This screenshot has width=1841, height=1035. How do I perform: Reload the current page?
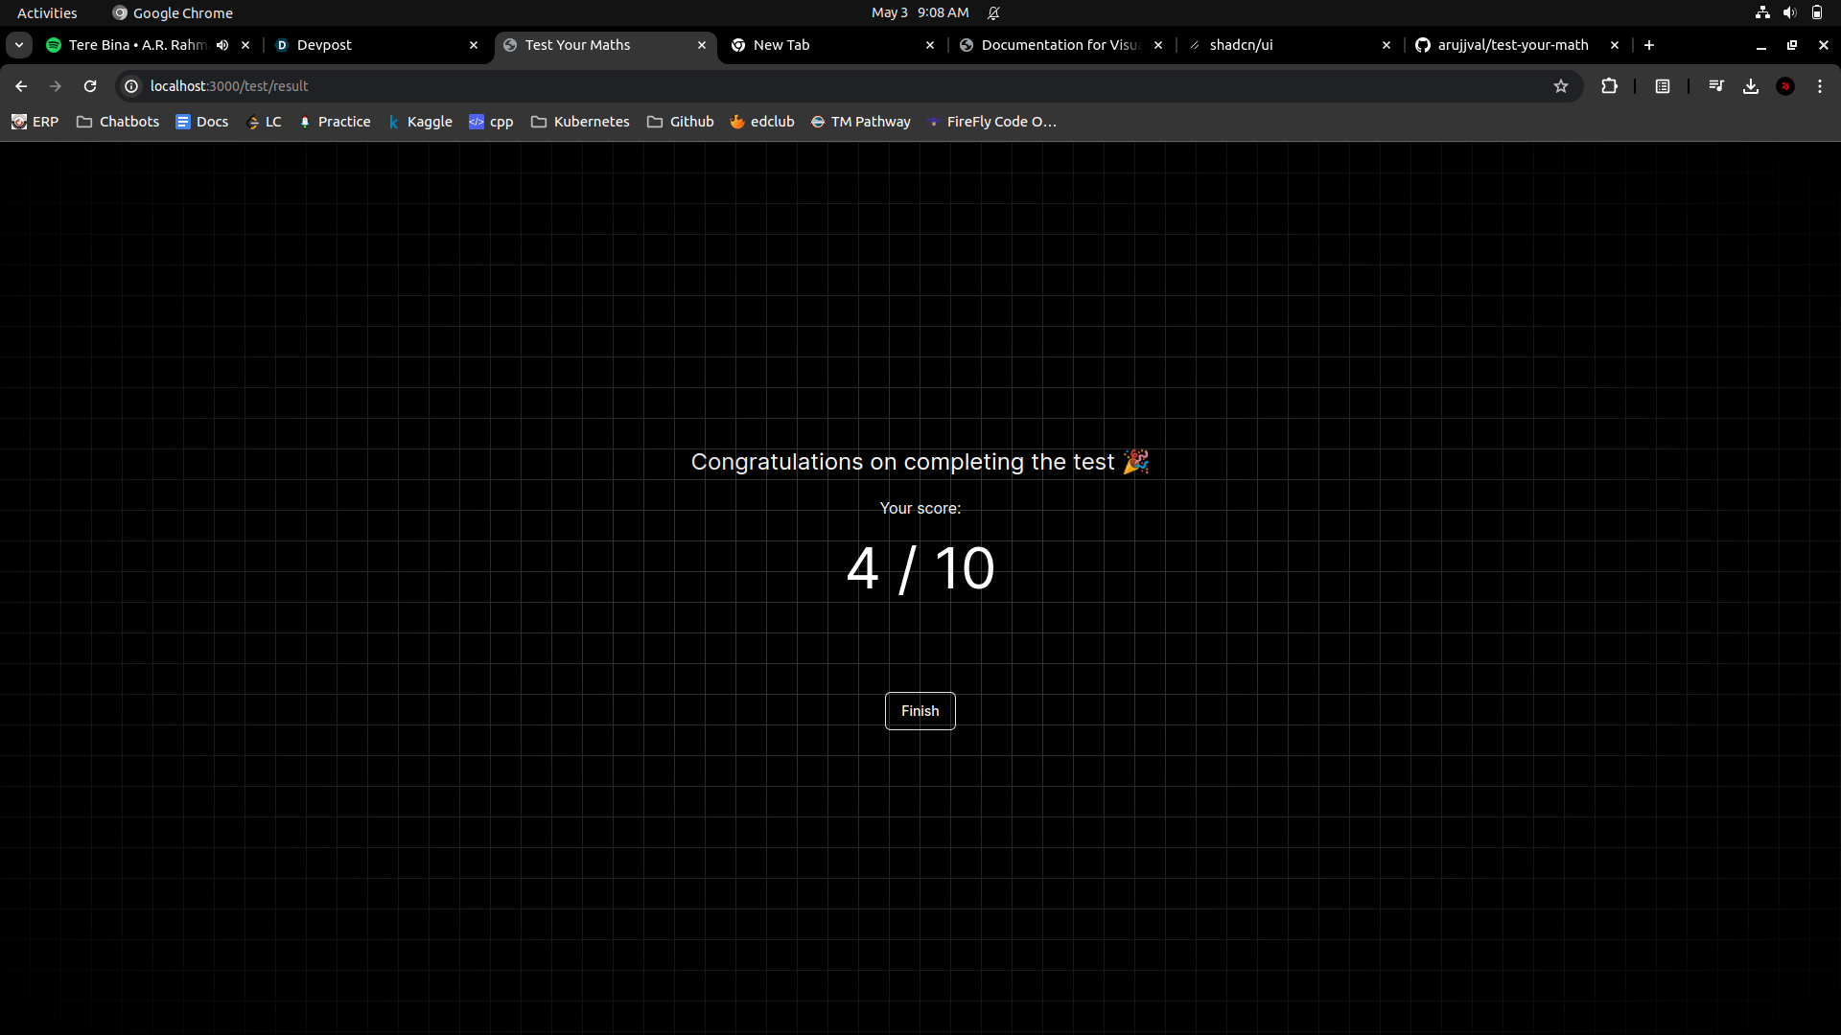(x=90, y=86)
